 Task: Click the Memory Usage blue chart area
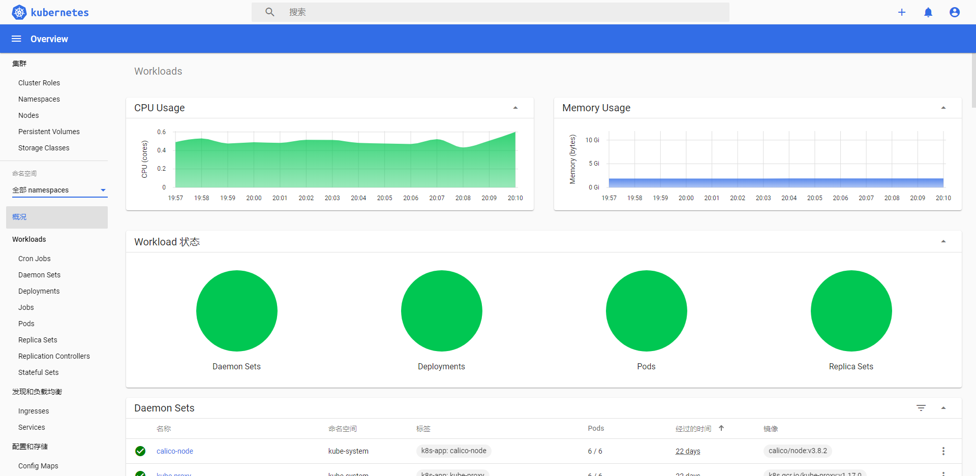coord(776,183)
